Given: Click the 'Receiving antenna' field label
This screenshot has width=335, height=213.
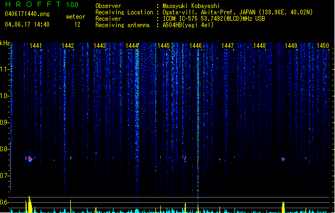Looking at the screenshot, I should (x=122, y=25).
